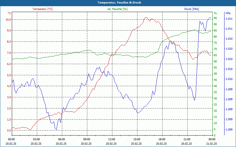236x147 pixels.
Task: Click the '85' humidity axis value
Action: click(215, 31)
